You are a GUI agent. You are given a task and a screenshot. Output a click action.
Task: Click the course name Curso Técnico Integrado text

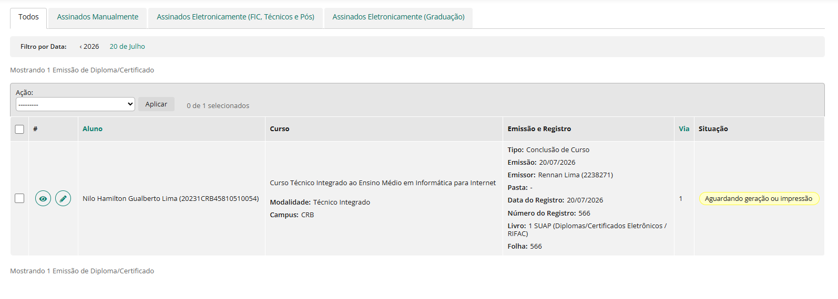click(x=383, y=183)
